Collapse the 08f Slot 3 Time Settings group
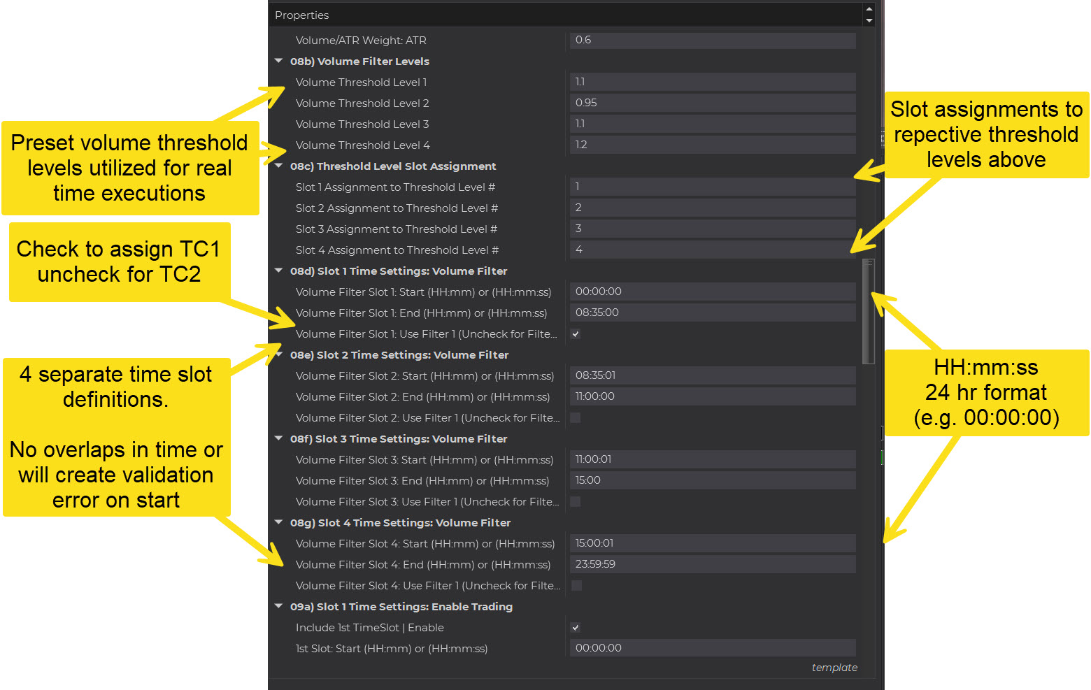The height and width of the screenshot is (690, 1091). click(279, 439)
